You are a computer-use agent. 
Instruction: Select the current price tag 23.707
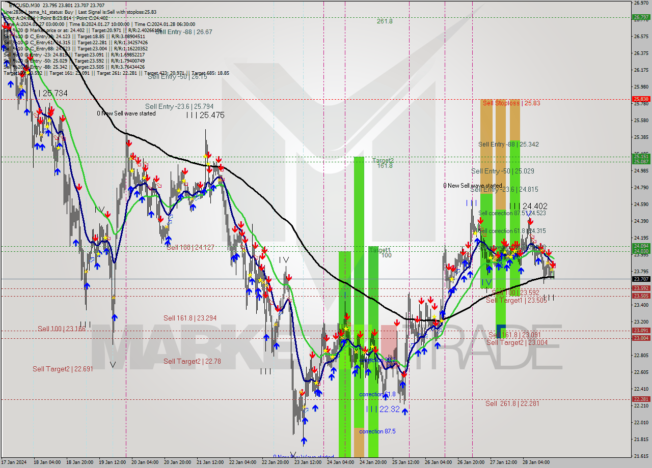click(x=641, y=279)
